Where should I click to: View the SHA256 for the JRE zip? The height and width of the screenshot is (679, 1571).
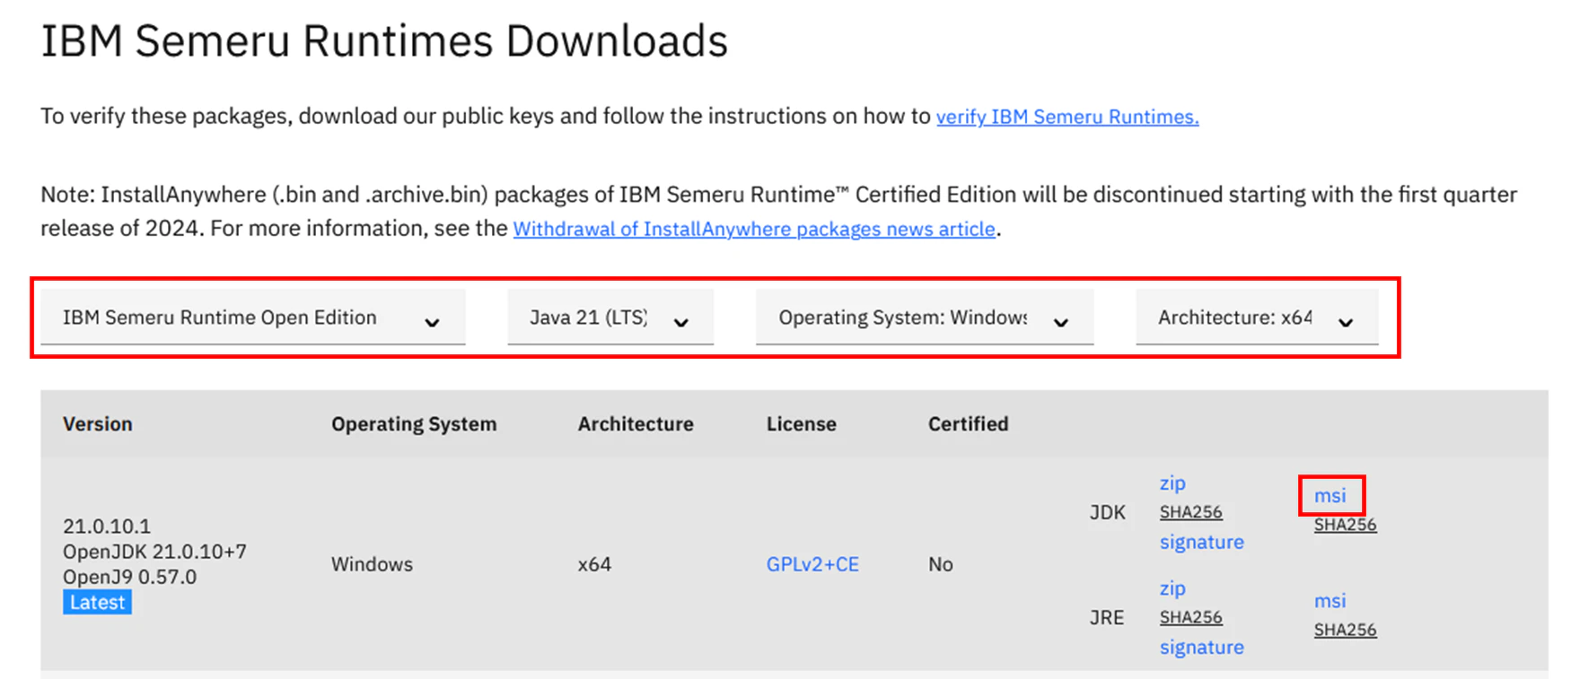coord(1190,617)
